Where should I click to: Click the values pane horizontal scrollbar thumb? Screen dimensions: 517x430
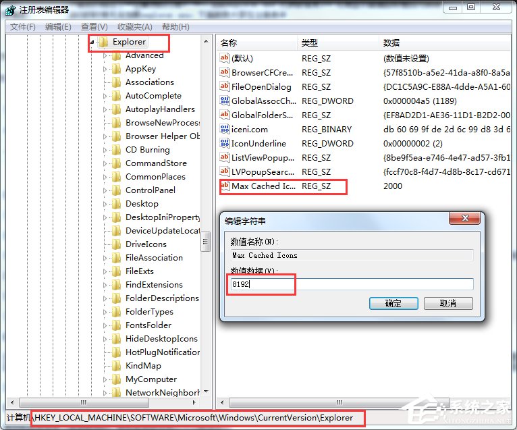(339, 402)
